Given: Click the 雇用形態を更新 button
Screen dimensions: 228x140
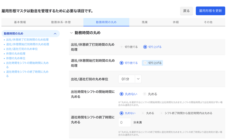Looking at the screenshot, I should coord(210,11).
